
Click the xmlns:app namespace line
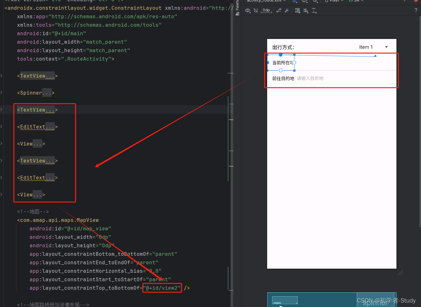[x=97, y=16]
